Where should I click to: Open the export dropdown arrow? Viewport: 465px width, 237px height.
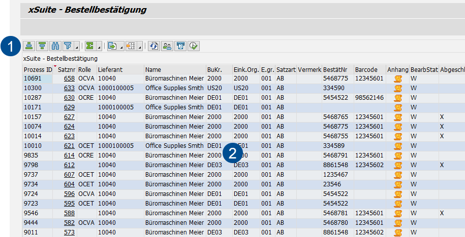(120, 47)
